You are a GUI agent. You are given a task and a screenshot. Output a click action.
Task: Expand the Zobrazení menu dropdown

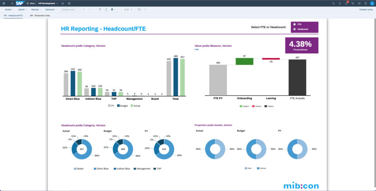pyautogui.click(x=51, y=9)
